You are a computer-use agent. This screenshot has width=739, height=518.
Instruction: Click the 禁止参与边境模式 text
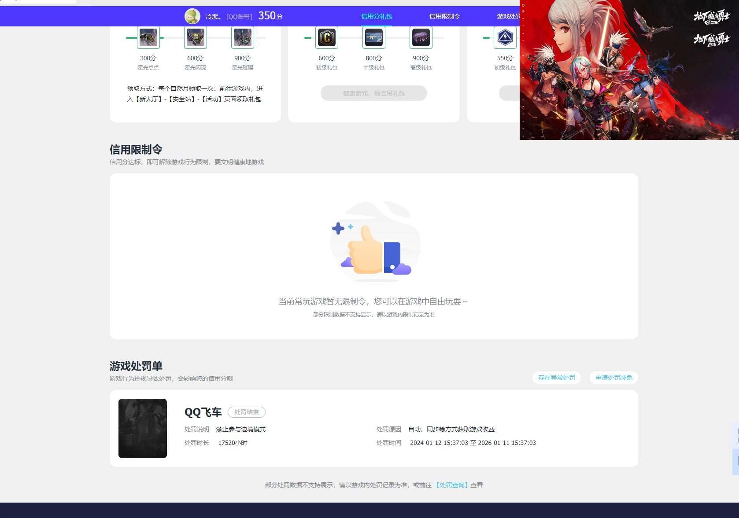click(241, 429)
